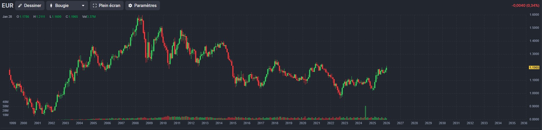Click the EUR symbol label
This screenshot has height=130, width=542.
pos(8,6)
